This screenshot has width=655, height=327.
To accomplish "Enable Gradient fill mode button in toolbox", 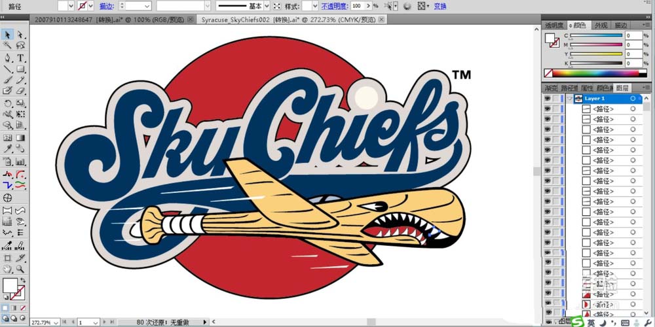I will (14, 308).
